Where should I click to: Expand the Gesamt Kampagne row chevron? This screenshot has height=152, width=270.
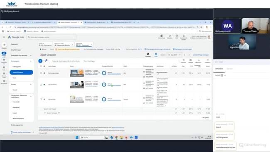[x=44, y=113]
